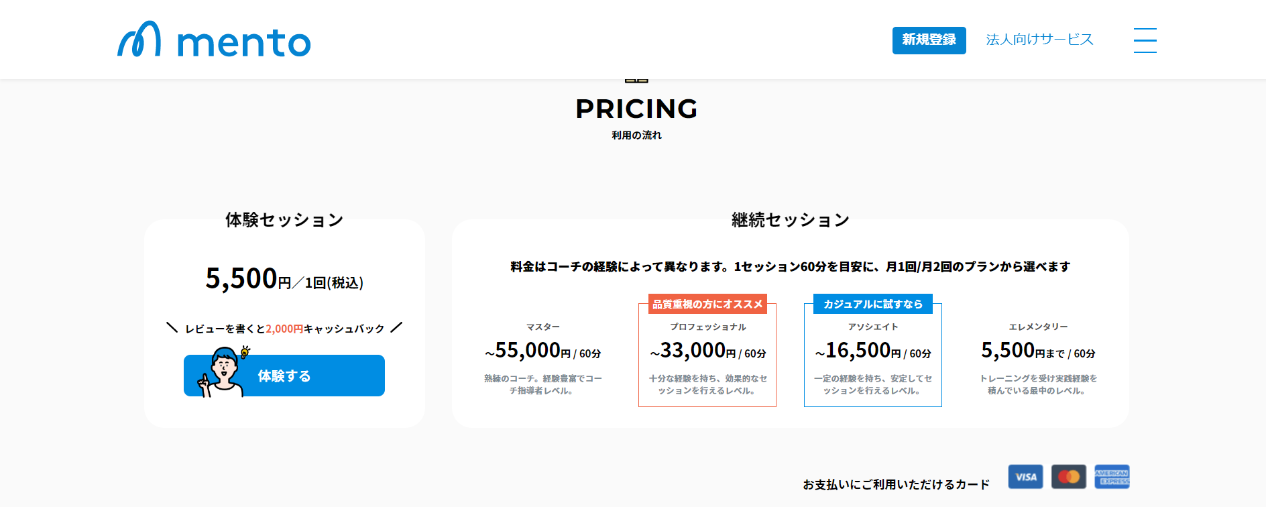Click the 体験セッション heading
Image resolution: width=1266 pixels, height=507 pixels.
click(284, 220)
